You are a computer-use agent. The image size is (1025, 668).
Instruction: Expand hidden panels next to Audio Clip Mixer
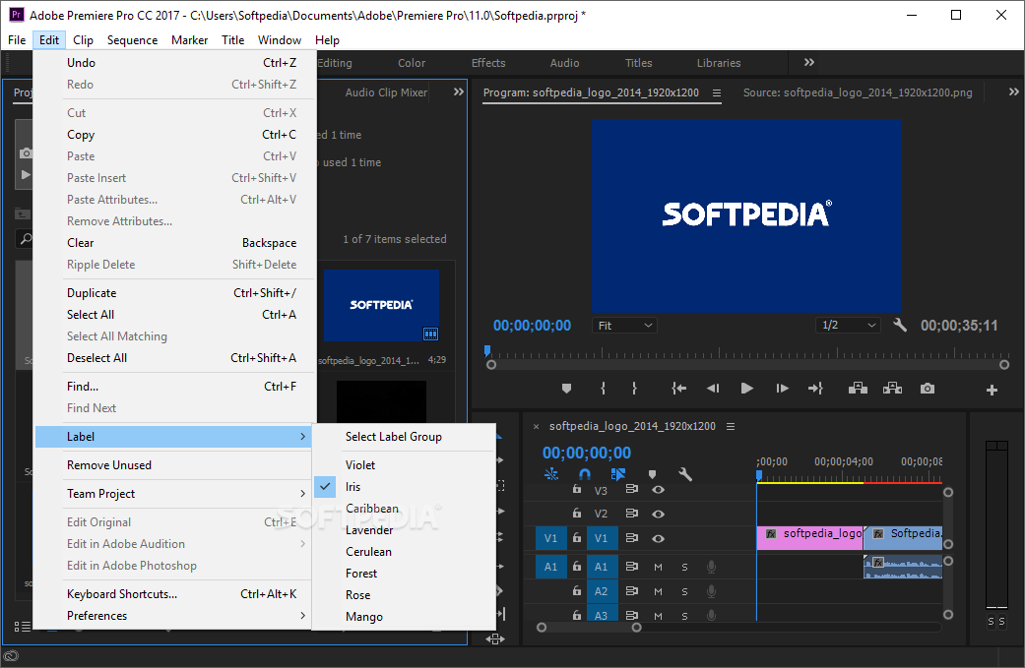click(459, 92)
